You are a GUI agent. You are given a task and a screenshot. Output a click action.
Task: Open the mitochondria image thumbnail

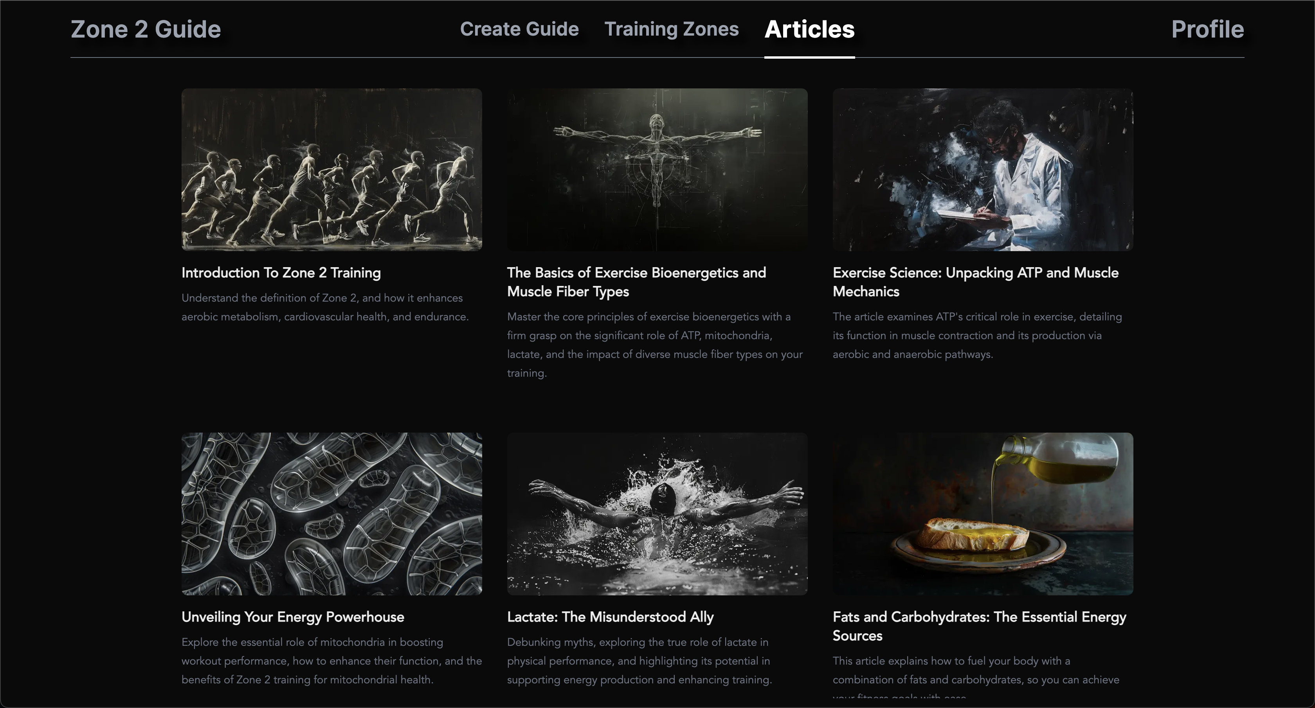tap(331, 514)
